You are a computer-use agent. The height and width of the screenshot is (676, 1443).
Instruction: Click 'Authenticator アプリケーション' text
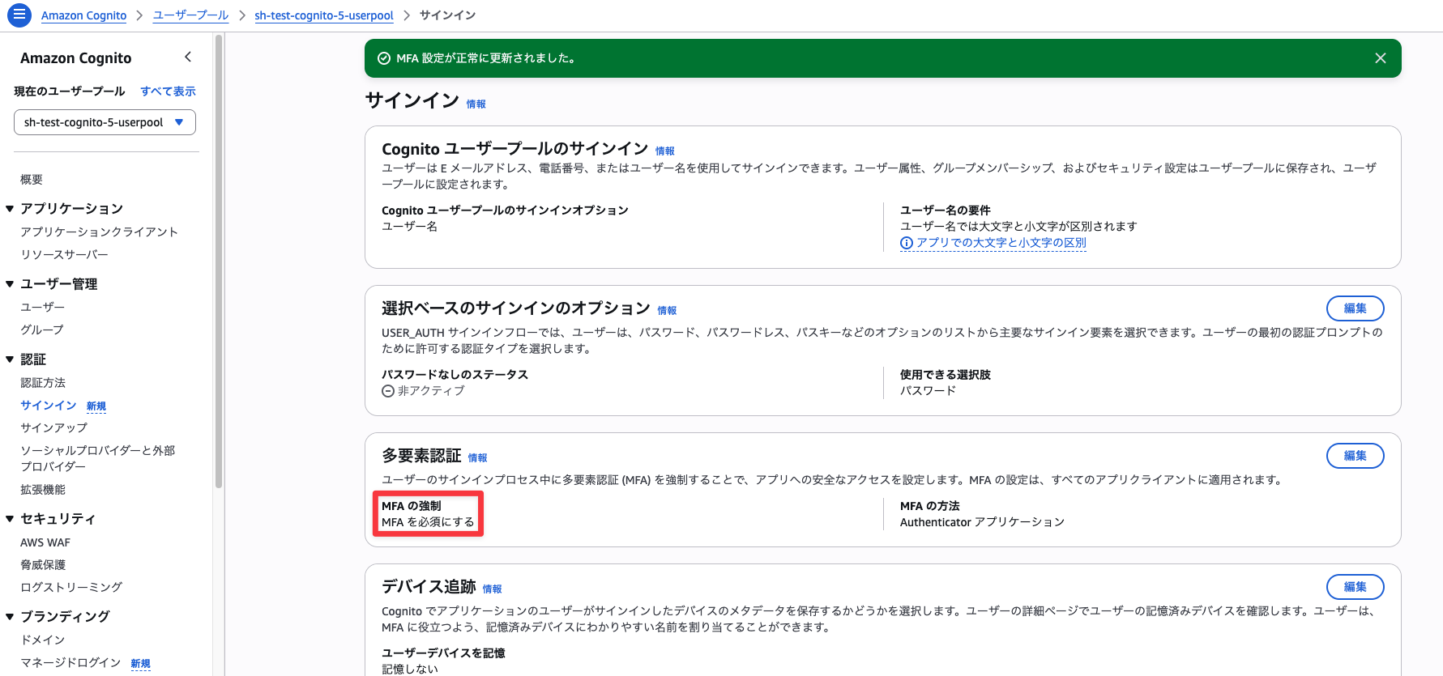point(982,523)
